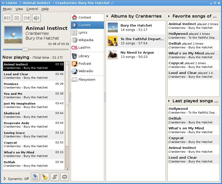
Task: Select You and Me in the playlist
Action: click(33, 96)
